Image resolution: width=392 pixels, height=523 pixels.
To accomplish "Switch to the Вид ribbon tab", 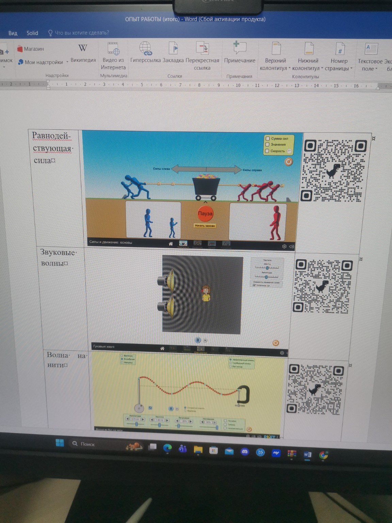I will (x=13, y=33).
